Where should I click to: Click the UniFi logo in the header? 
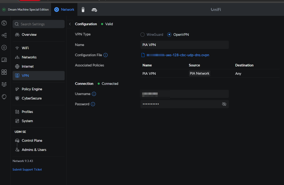tap(216, 10)
